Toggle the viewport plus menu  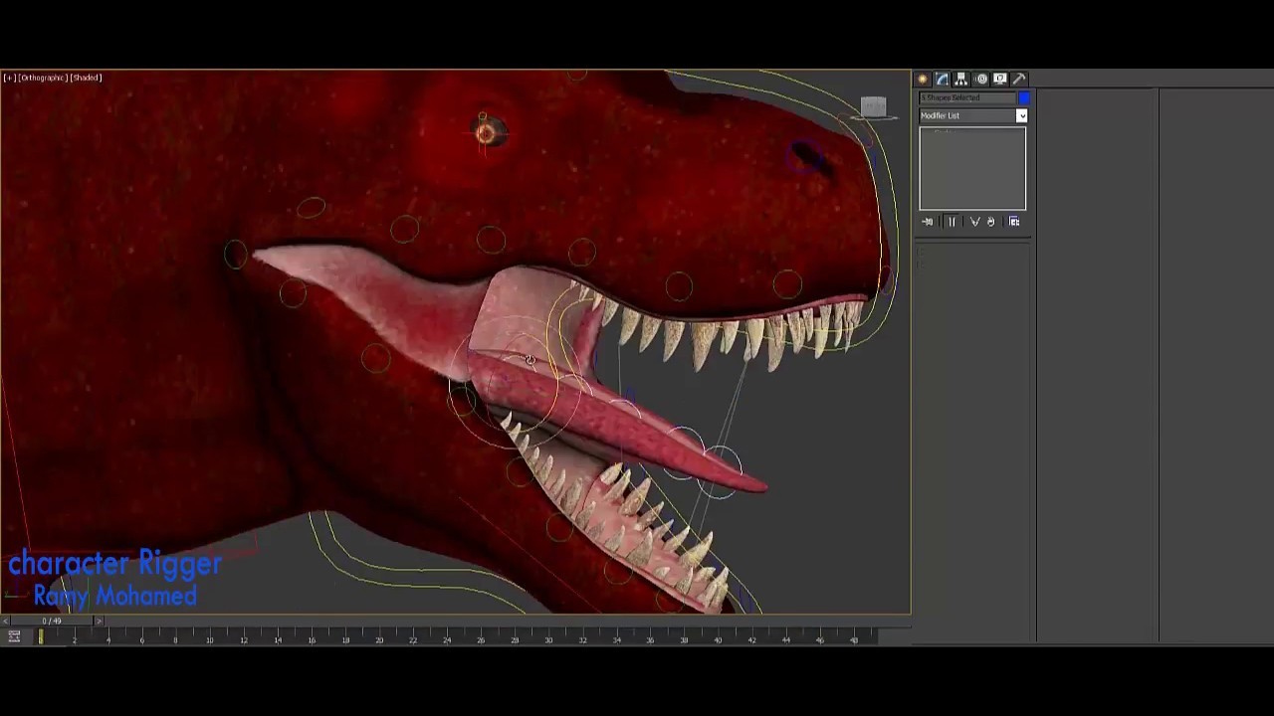[x=9, y=78]
